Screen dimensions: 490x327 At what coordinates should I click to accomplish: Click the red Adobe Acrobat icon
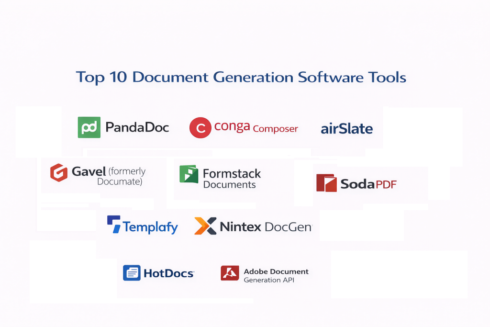point(230,273)
